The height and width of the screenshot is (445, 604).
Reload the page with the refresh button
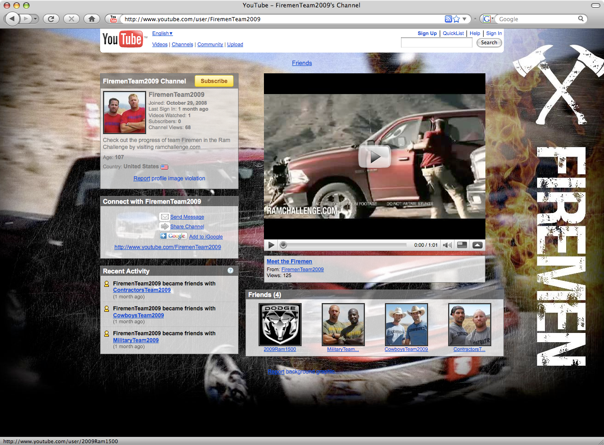51,19
